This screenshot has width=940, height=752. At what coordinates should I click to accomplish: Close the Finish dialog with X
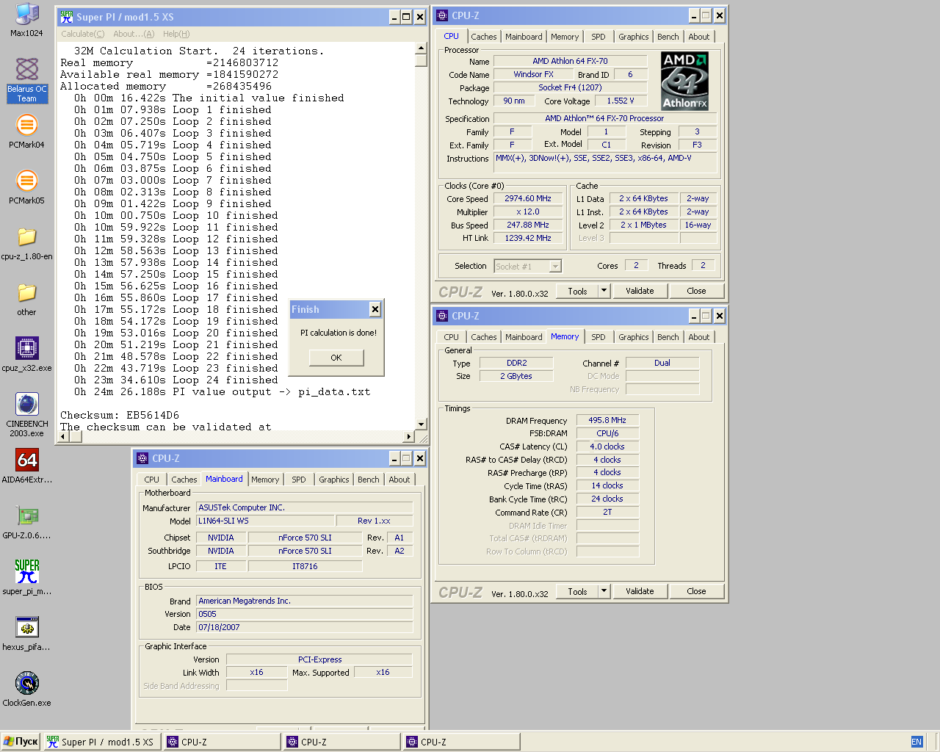click(375, 309)
